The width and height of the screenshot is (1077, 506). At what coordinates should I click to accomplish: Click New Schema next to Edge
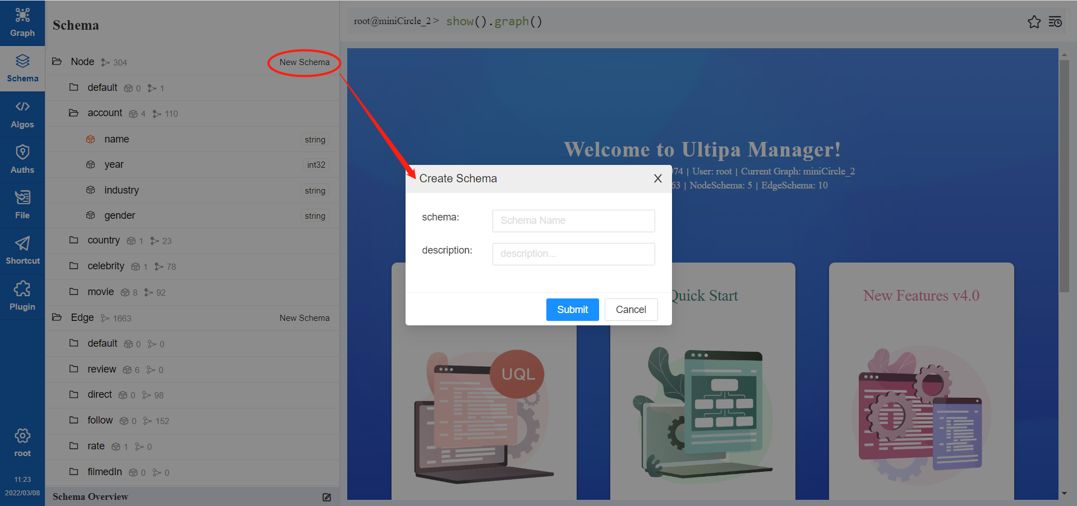coord(305,318)
